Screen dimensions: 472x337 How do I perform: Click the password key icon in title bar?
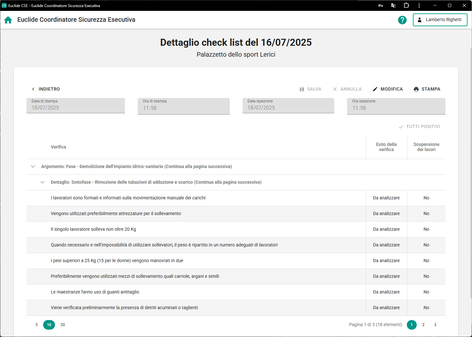pos(380,5)
